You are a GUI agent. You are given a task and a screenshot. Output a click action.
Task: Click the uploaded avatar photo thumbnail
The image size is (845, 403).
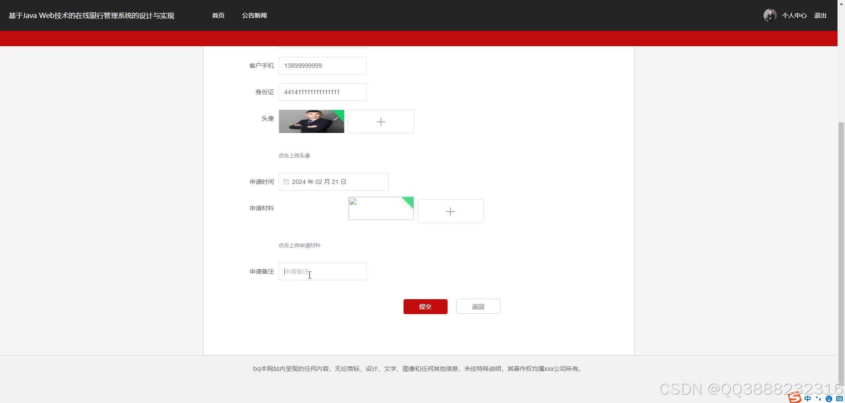pyautogui.click(x=311, y=121)
